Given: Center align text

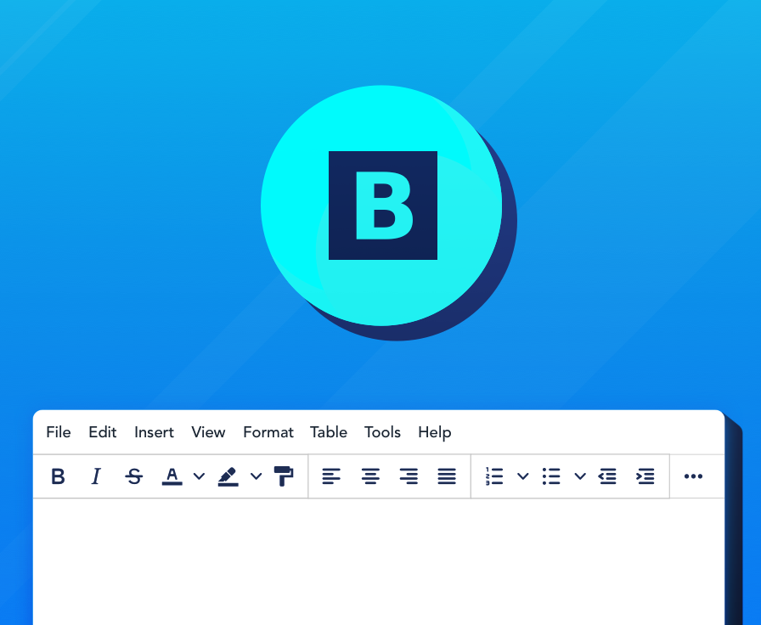Looking at the screenshot, I should pos(370,476).
